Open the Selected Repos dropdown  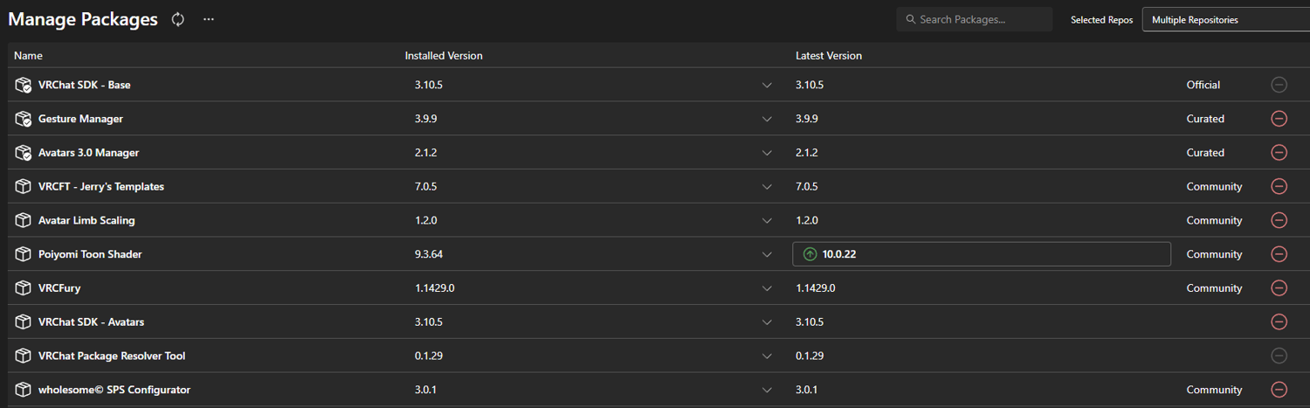(1226, 19)
